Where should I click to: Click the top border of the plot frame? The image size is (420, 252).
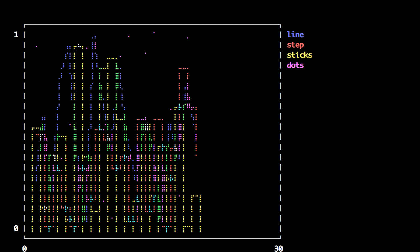pyautogui.click(x=152, y=24)
